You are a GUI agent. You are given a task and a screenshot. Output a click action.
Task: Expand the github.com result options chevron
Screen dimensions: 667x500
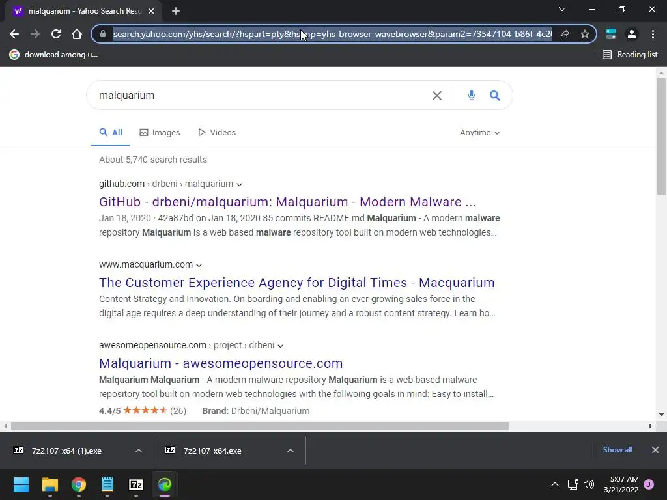coord(240,184)
